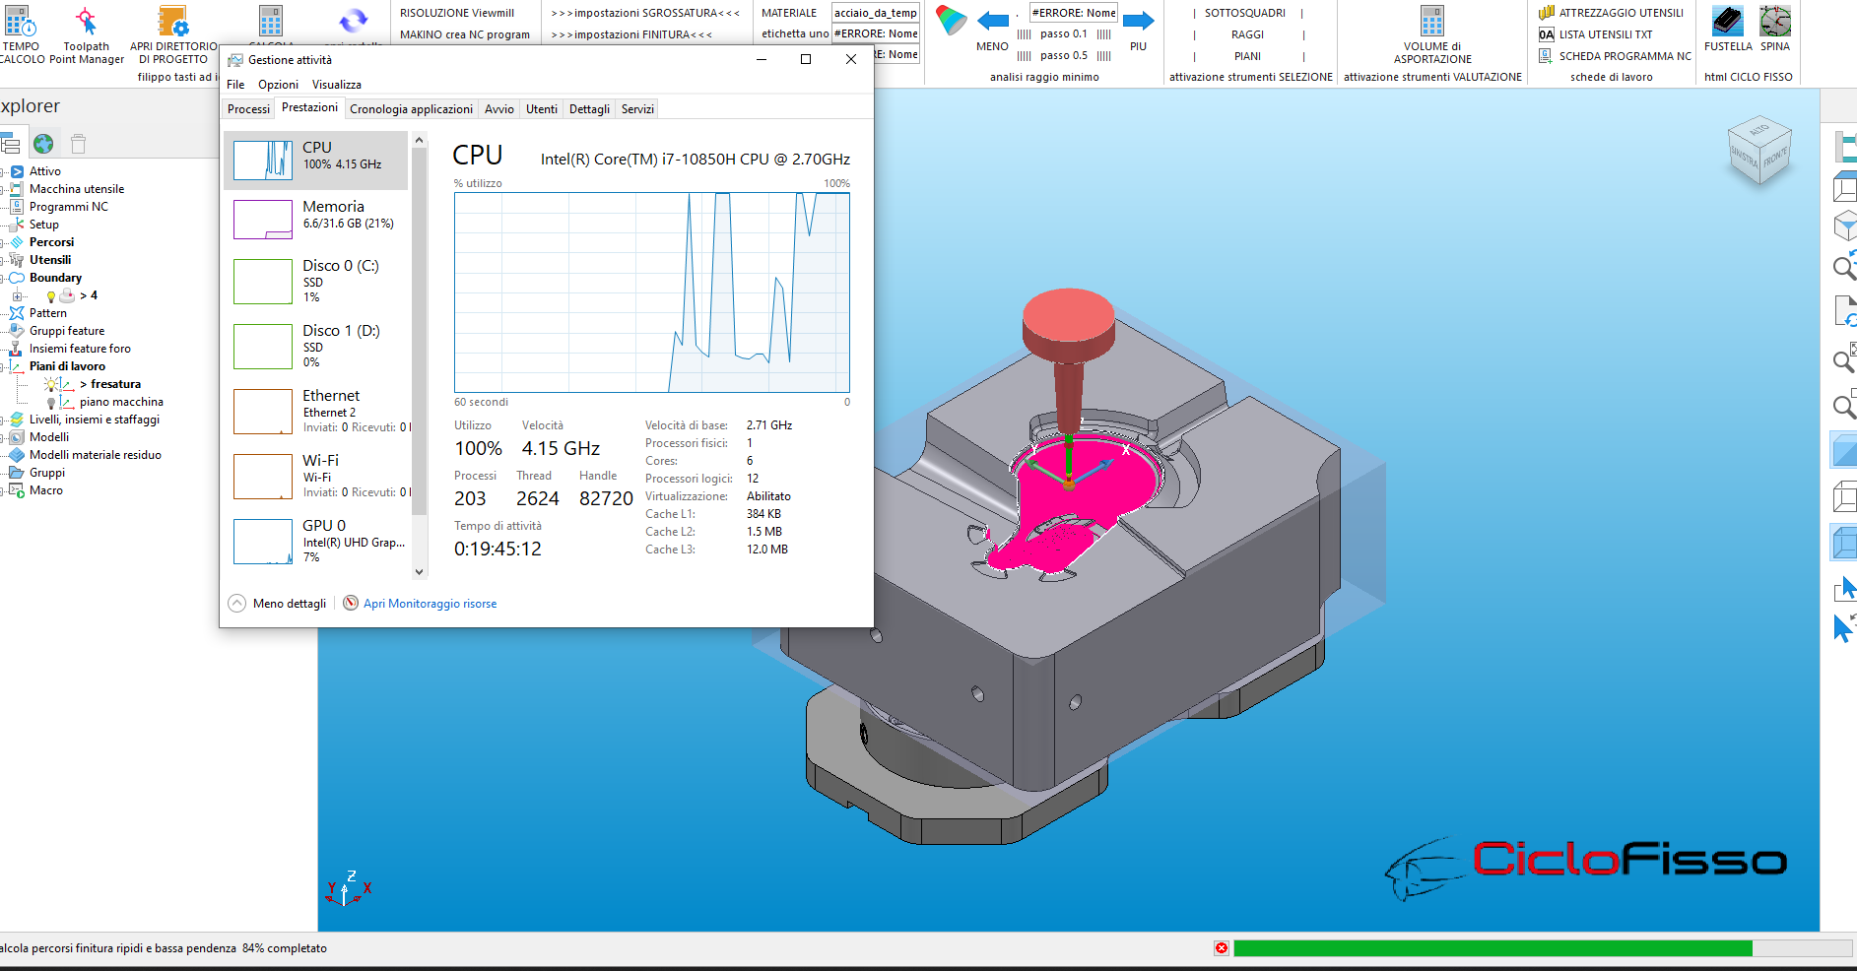Toggle PIANI selection tool
The height and width of the screenshot is (971, 1857).
(x=1247, y=56)
